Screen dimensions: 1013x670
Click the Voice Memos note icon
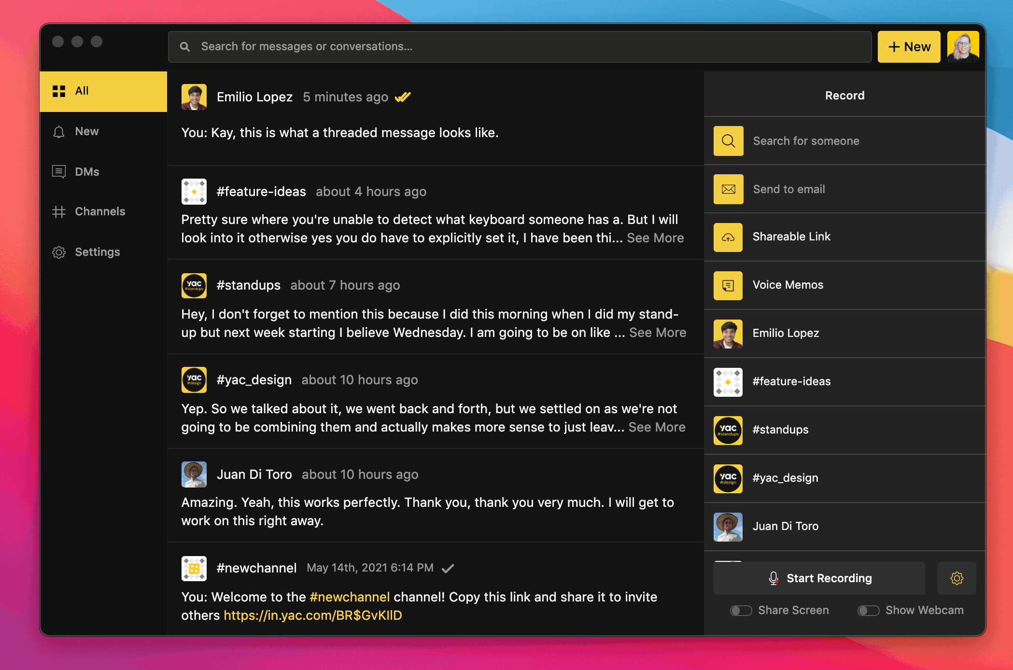click(728, 285)
